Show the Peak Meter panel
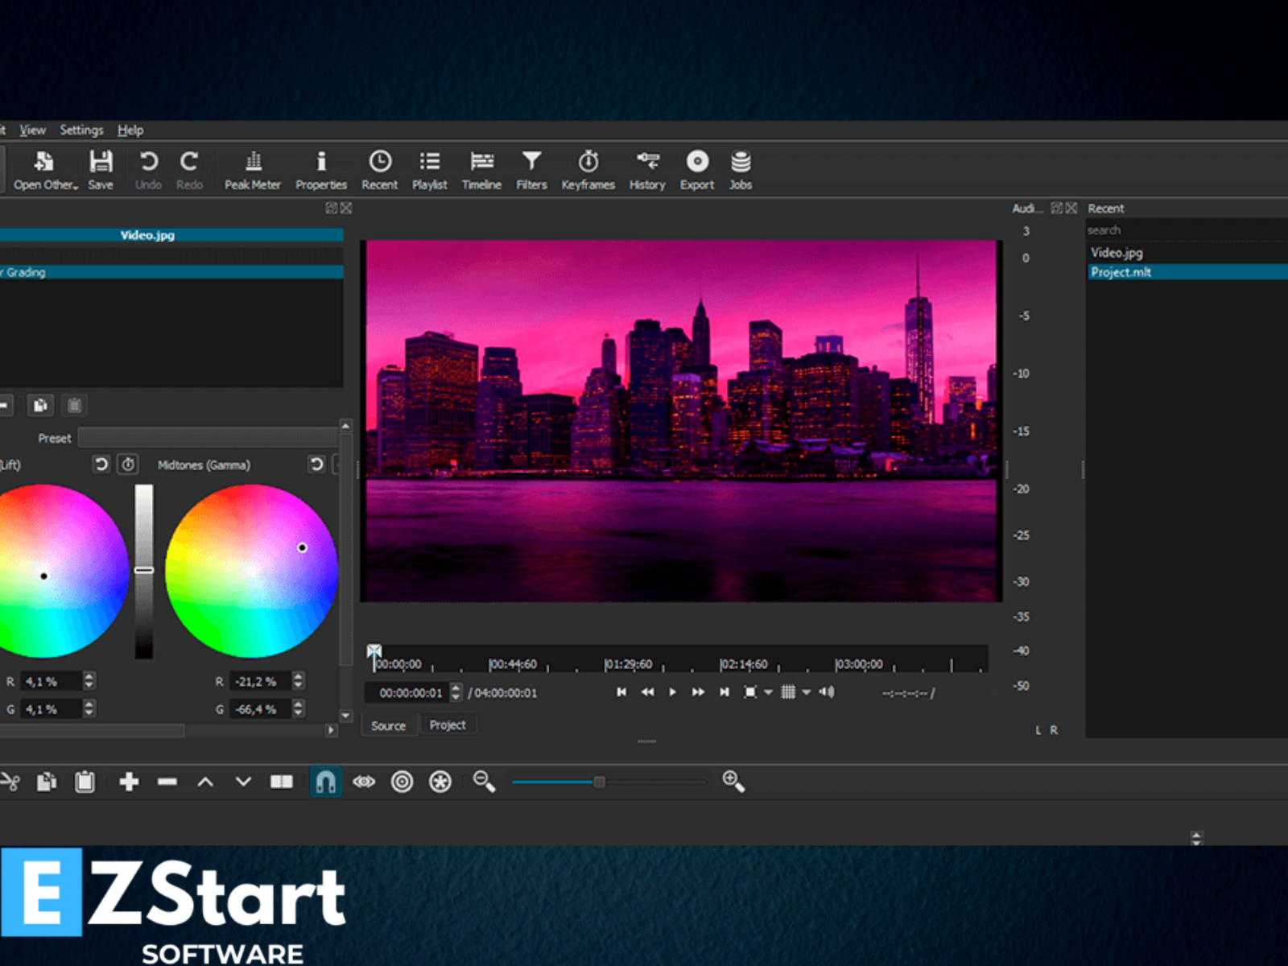 click(x=253, y=171)
